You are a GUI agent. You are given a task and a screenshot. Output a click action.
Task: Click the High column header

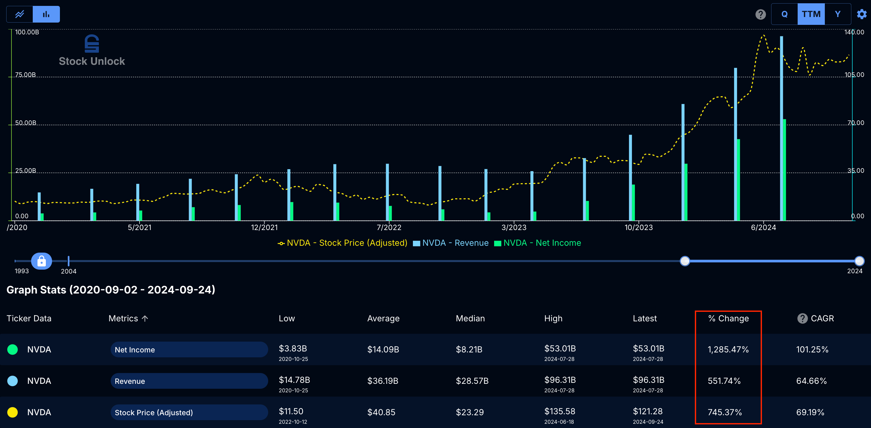553,319
